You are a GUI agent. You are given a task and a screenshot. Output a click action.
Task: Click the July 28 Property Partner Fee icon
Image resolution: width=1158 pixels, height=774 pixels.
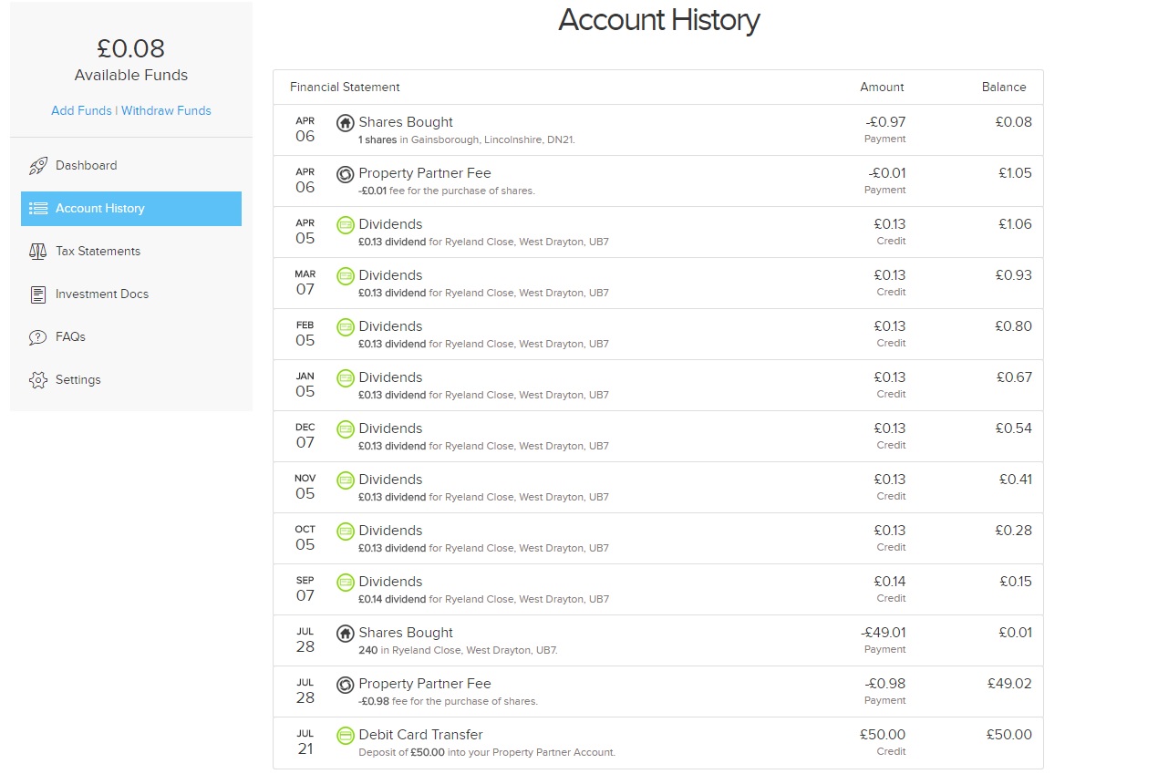click(346, 684)
